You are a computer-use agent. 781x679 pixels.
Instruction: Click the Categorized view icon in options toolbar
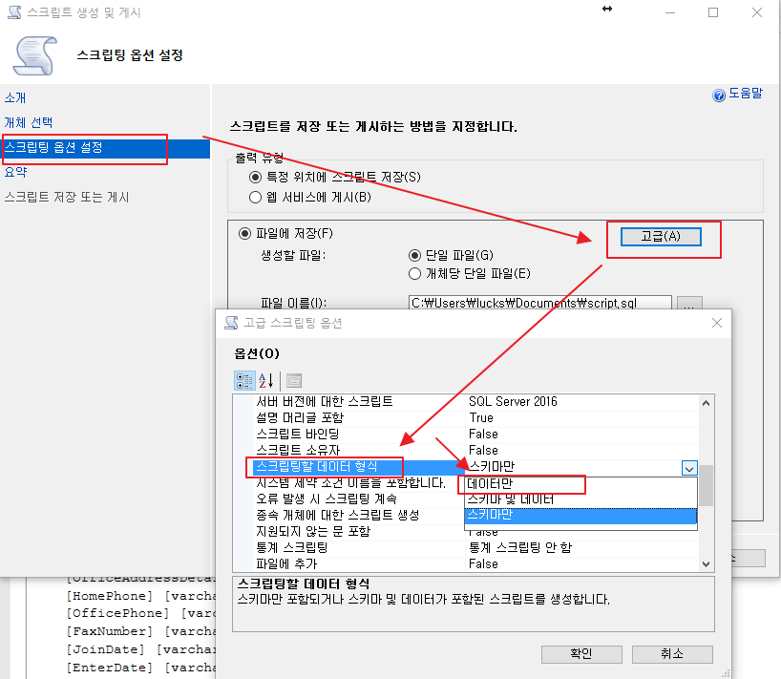(x=244, y=381)
